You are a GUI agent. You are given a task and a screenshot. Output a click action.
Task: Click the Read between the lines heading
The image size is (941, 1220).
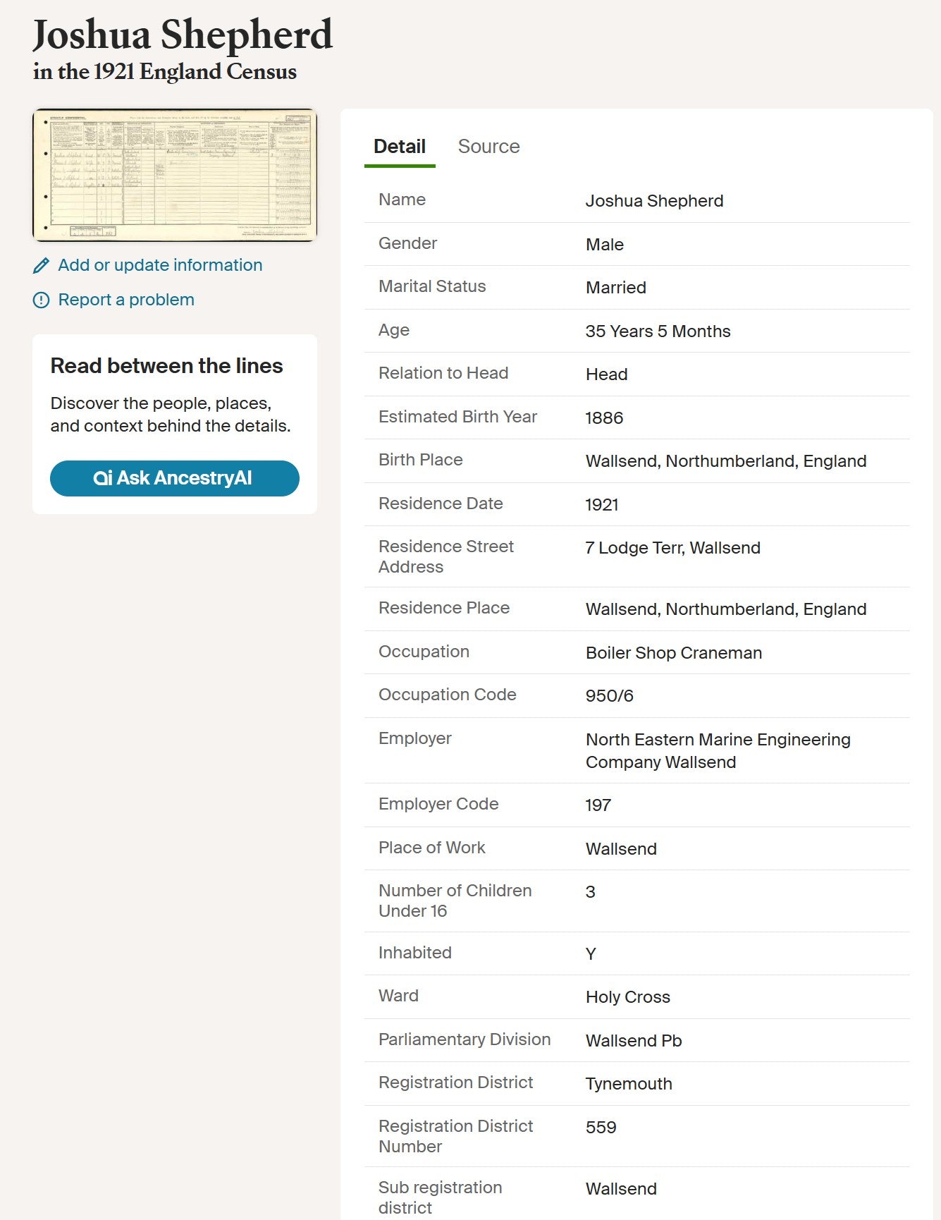coord(166,366)
